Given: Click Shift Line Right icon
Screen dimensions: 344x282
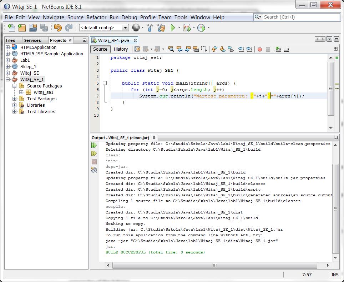Looking at the screenshot, I should (249, 49).
